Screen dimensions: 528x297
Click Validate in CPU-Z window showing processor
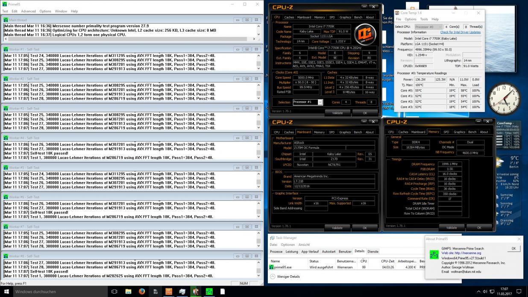click(x=337, y=113)
